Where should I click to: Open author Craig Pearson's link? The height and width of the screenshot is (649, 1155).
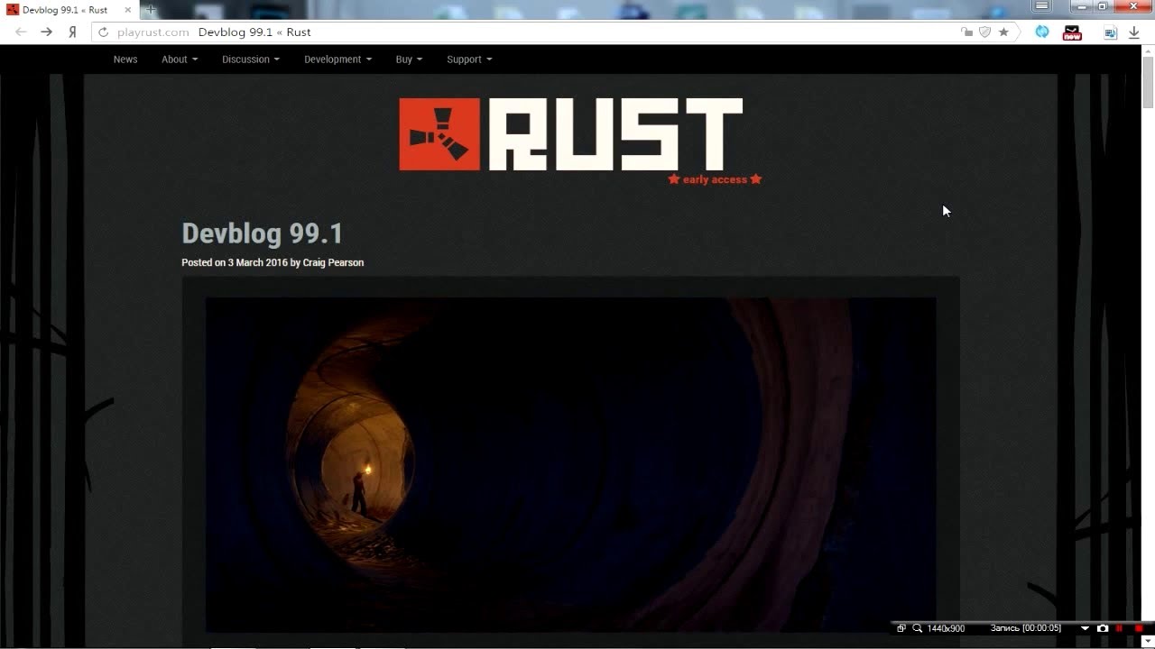[333, 262]
